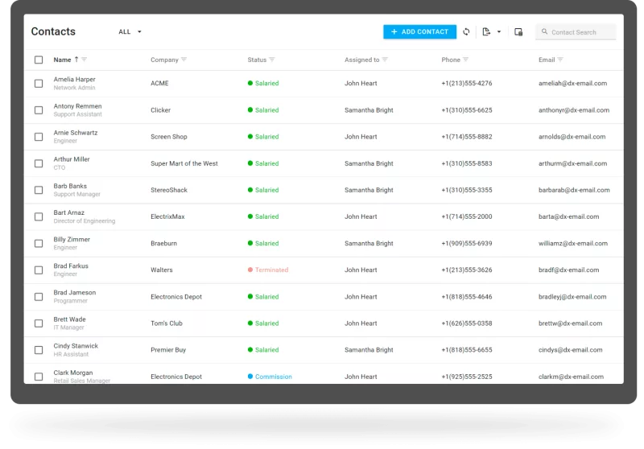This screenshot has width=644, height=449.
Task: Select the Brad Farkus row checkbox
Action: point(39,270)
